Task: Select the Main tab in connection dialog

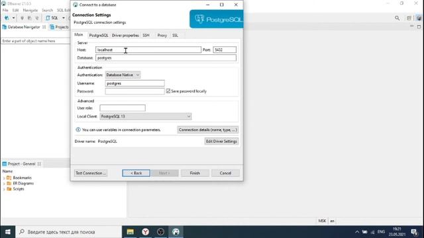Action: pyautogui.click(x=79, y=35)
